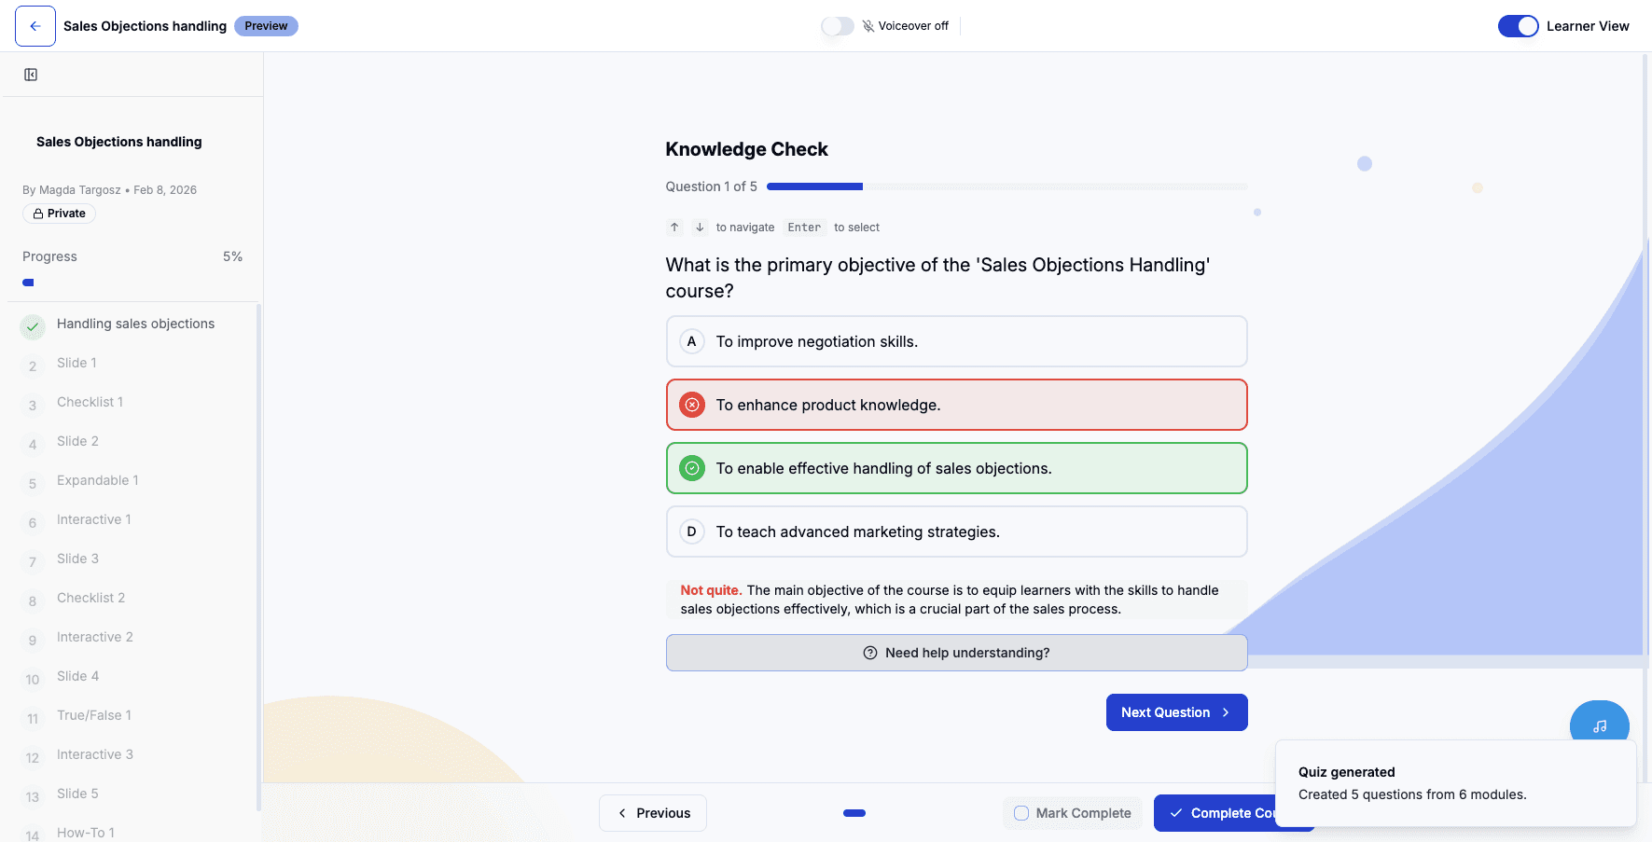Click the green checkmark beside Handling sales objections
This screenshot has width=1652, height=842.
pos(32,327)
